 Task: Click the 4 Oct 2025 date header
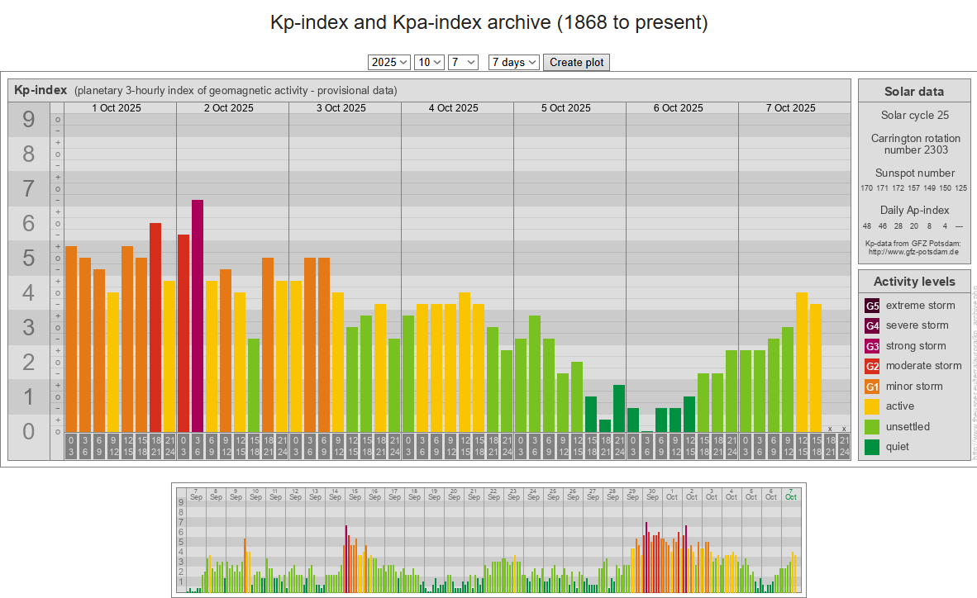click(453, 108)
